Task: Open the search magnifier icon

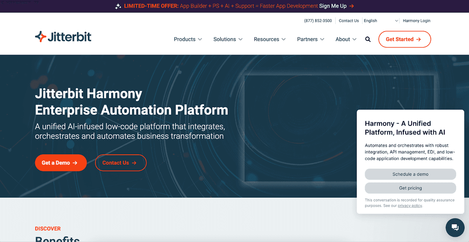Action: (368, 39)
